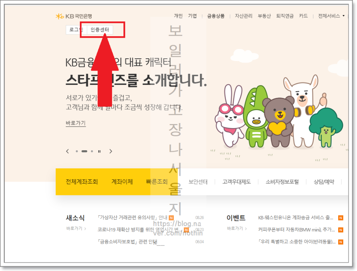Open the 인증센터 button
The height and width of the screenshot is (271, 357).
[x=100, y=30]
